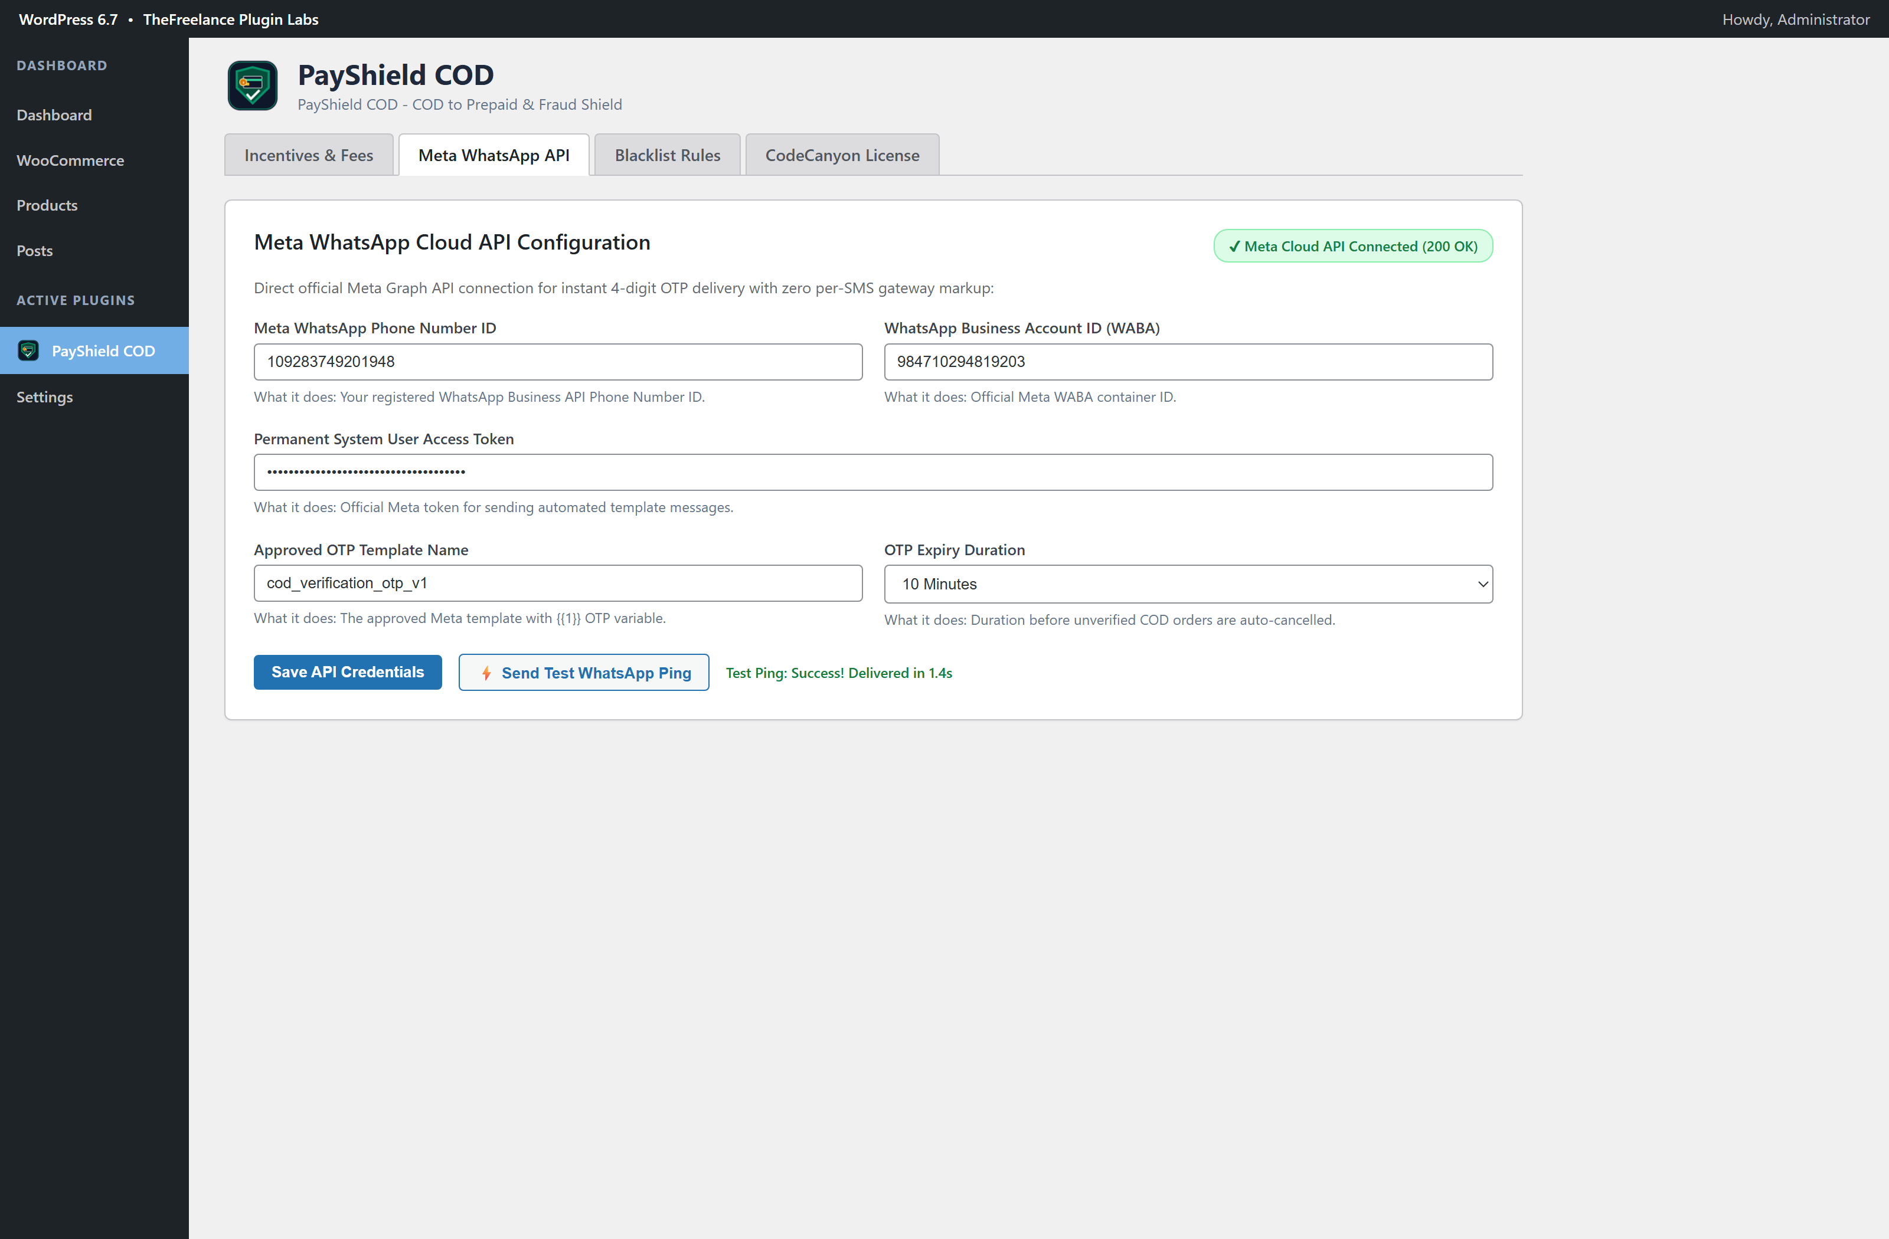The height and width of the screenshot is (1239, 1889).
Task: Focus the Meta WhatsApp Phone Number ID field
Action: click(558, 362)
